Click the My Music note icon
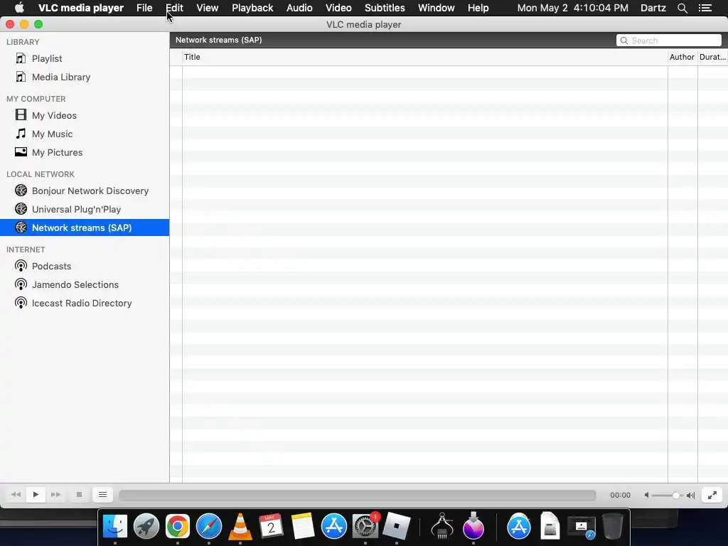The width and height of the screenshot is (728, 546). point(21,134)
